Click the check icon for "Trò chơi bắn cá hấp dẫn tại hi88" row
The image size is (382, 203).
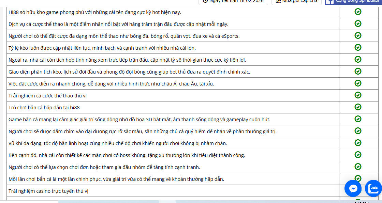(x=358, y=107)
